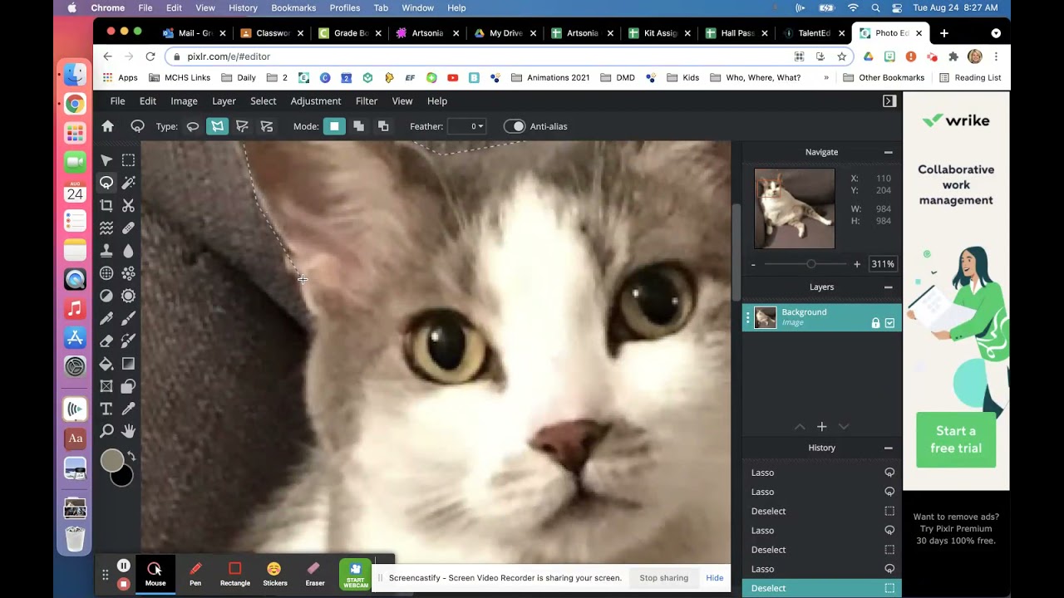Turn off the Anti-alias switch
Screen dimensions: 1064x598
click(515, 126)
